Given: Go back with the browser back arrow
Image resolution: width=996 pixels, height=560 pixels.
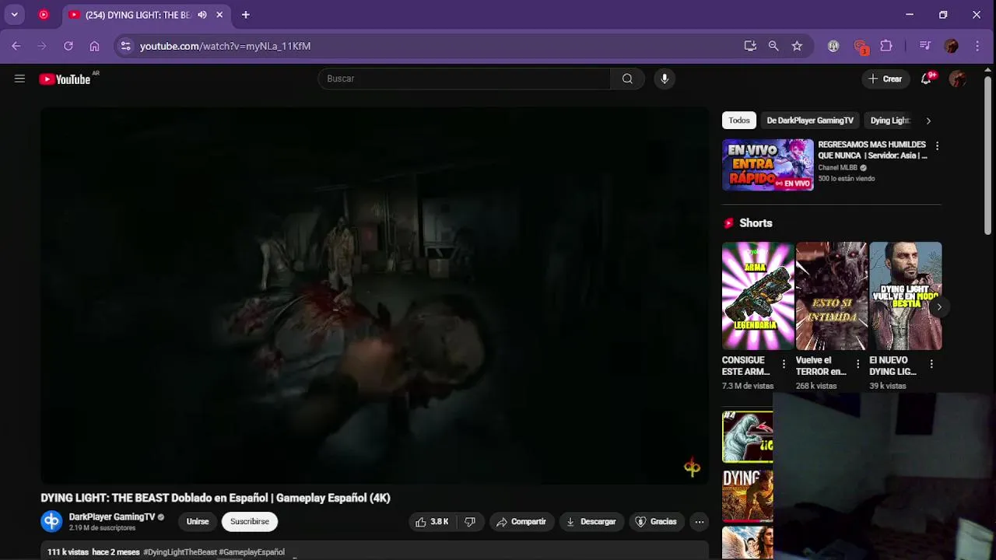Looking at the screenshot, I should pyautogui.click(x=16, y=46).
